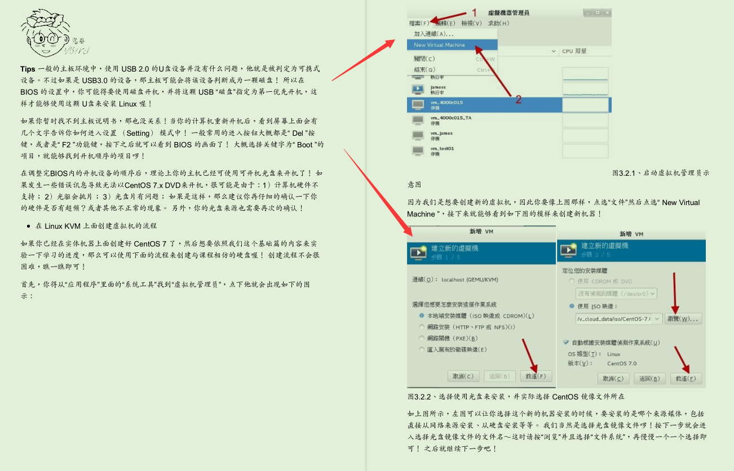Click the /v_cloud_data/iso/CentOS-7 path field
Viewport: 734px width, 471px height.
click(x=613, y=319)
